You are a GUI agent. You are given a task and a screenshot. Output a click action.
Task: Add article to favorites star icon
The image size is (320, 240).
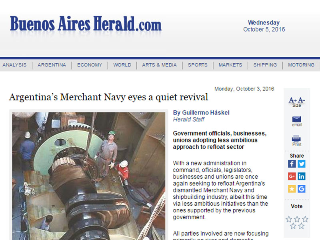[x=292, y=189]
